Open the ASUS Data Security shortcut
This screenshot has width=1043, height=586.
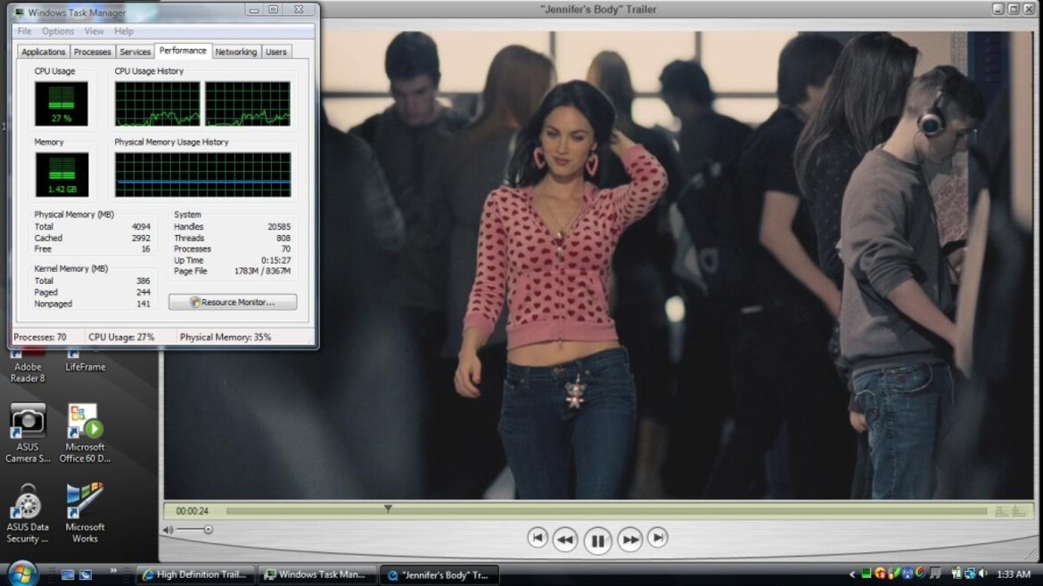pos(28,514)
